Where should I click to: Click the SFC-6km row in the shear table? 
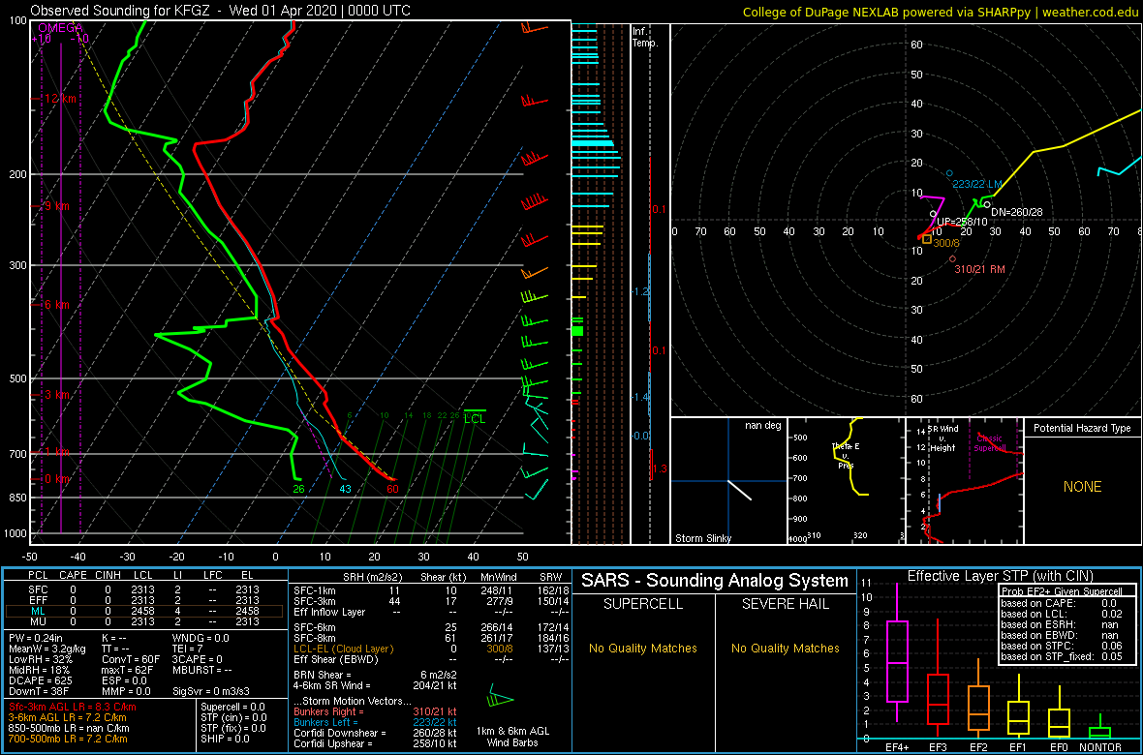click(x=429, y=626)
